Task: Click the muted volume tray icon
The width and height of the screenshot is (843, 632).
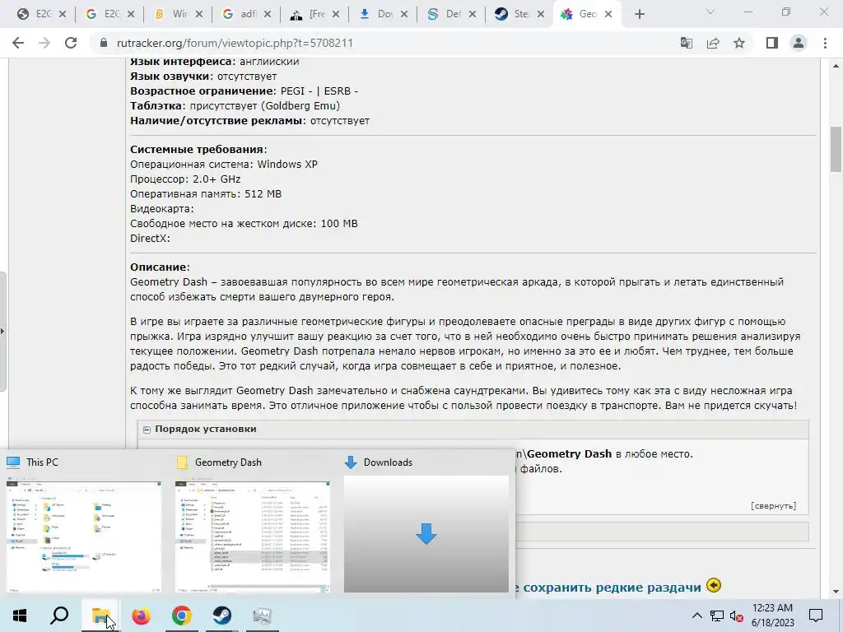Action: pos(737,616)
